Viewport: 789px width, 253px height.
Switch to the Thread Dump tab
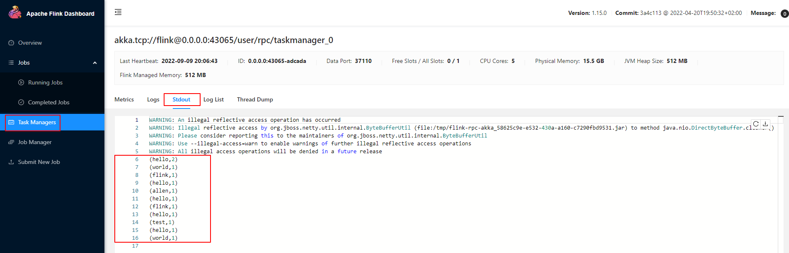coord(255,99)
